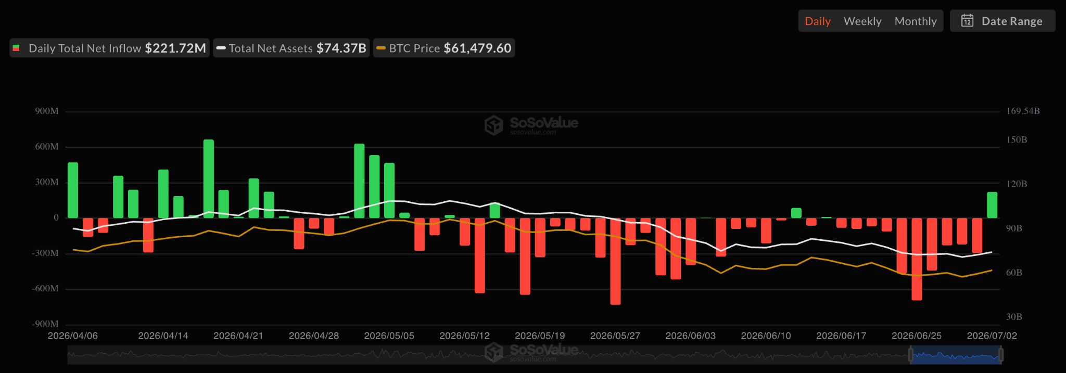Click the 169.54B right axis label
The width and height of the screenshot is (1066, 373).
(1023, 111)
